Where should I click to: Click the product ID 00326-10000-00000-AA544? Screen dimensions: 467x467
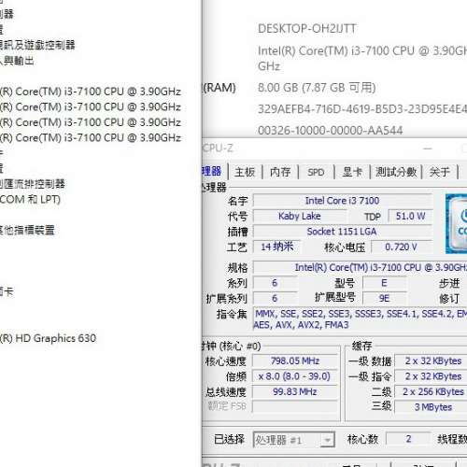(331, 130)
